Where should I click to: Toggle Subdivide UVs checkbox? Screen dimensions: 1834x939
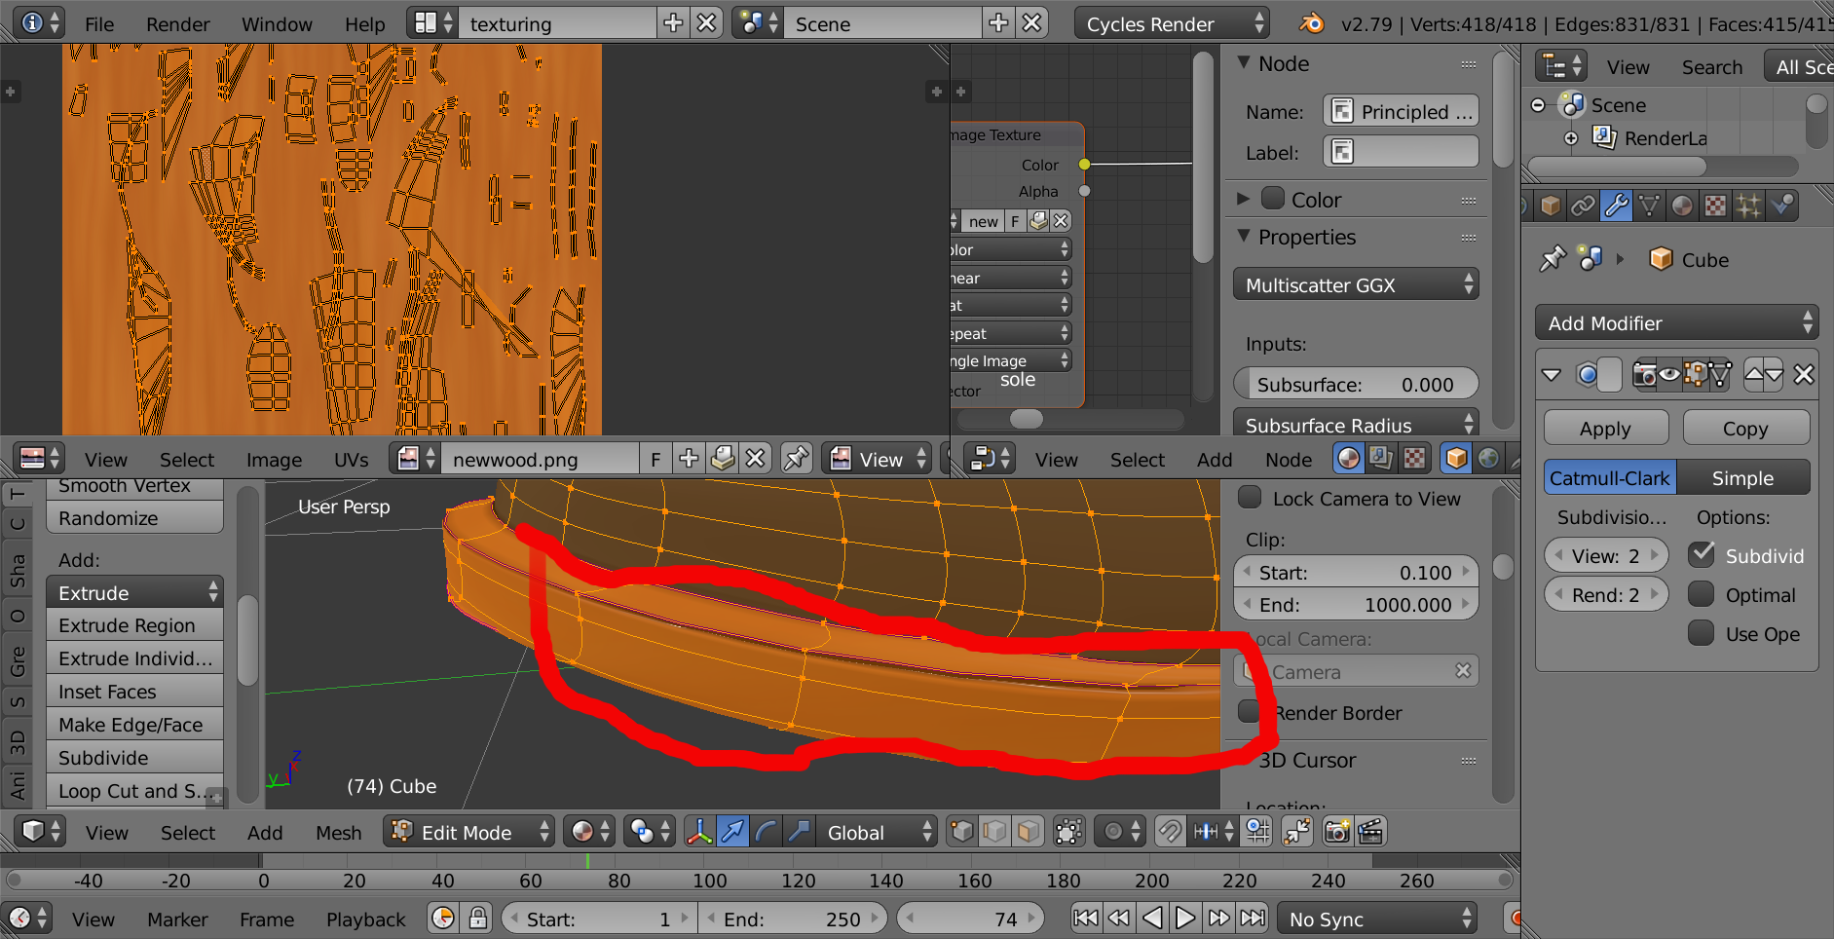pyautogui.click(x=1702, y=555)
